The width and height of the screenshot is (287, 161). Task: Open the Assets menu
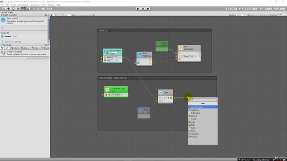13,5
